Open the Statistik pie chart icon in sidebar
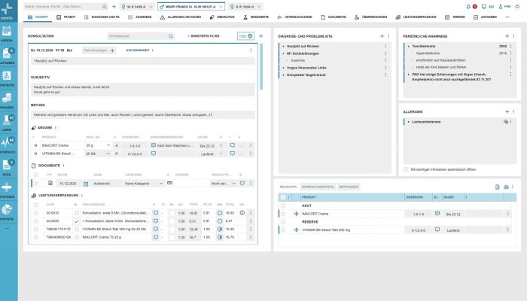527x301 pixels. [7, 210]
